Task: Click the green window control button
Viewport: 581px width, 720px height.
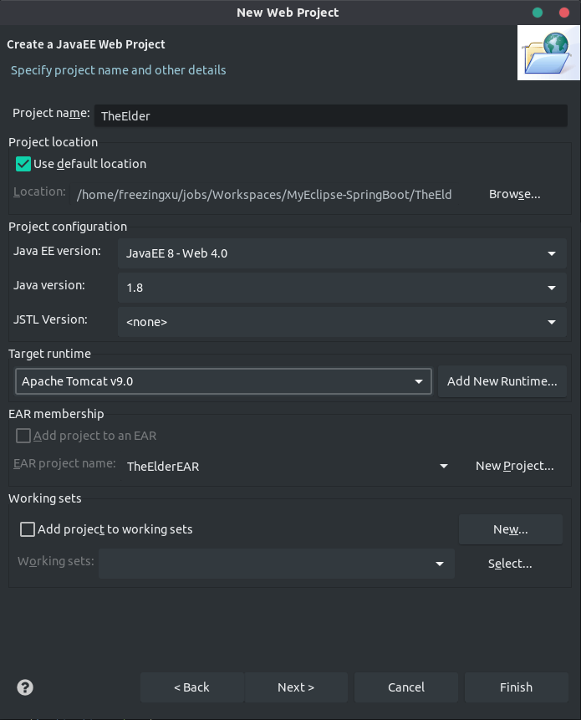Action: pos(538,13)
